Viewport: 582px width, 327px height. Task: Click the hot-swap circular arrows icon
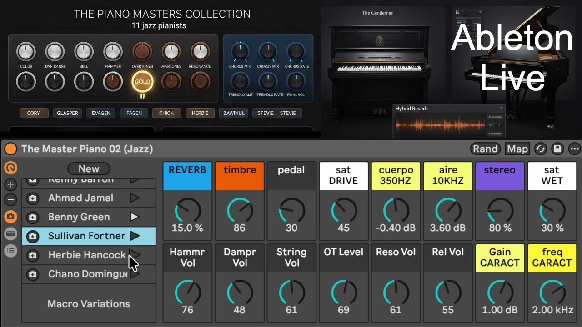540,149
